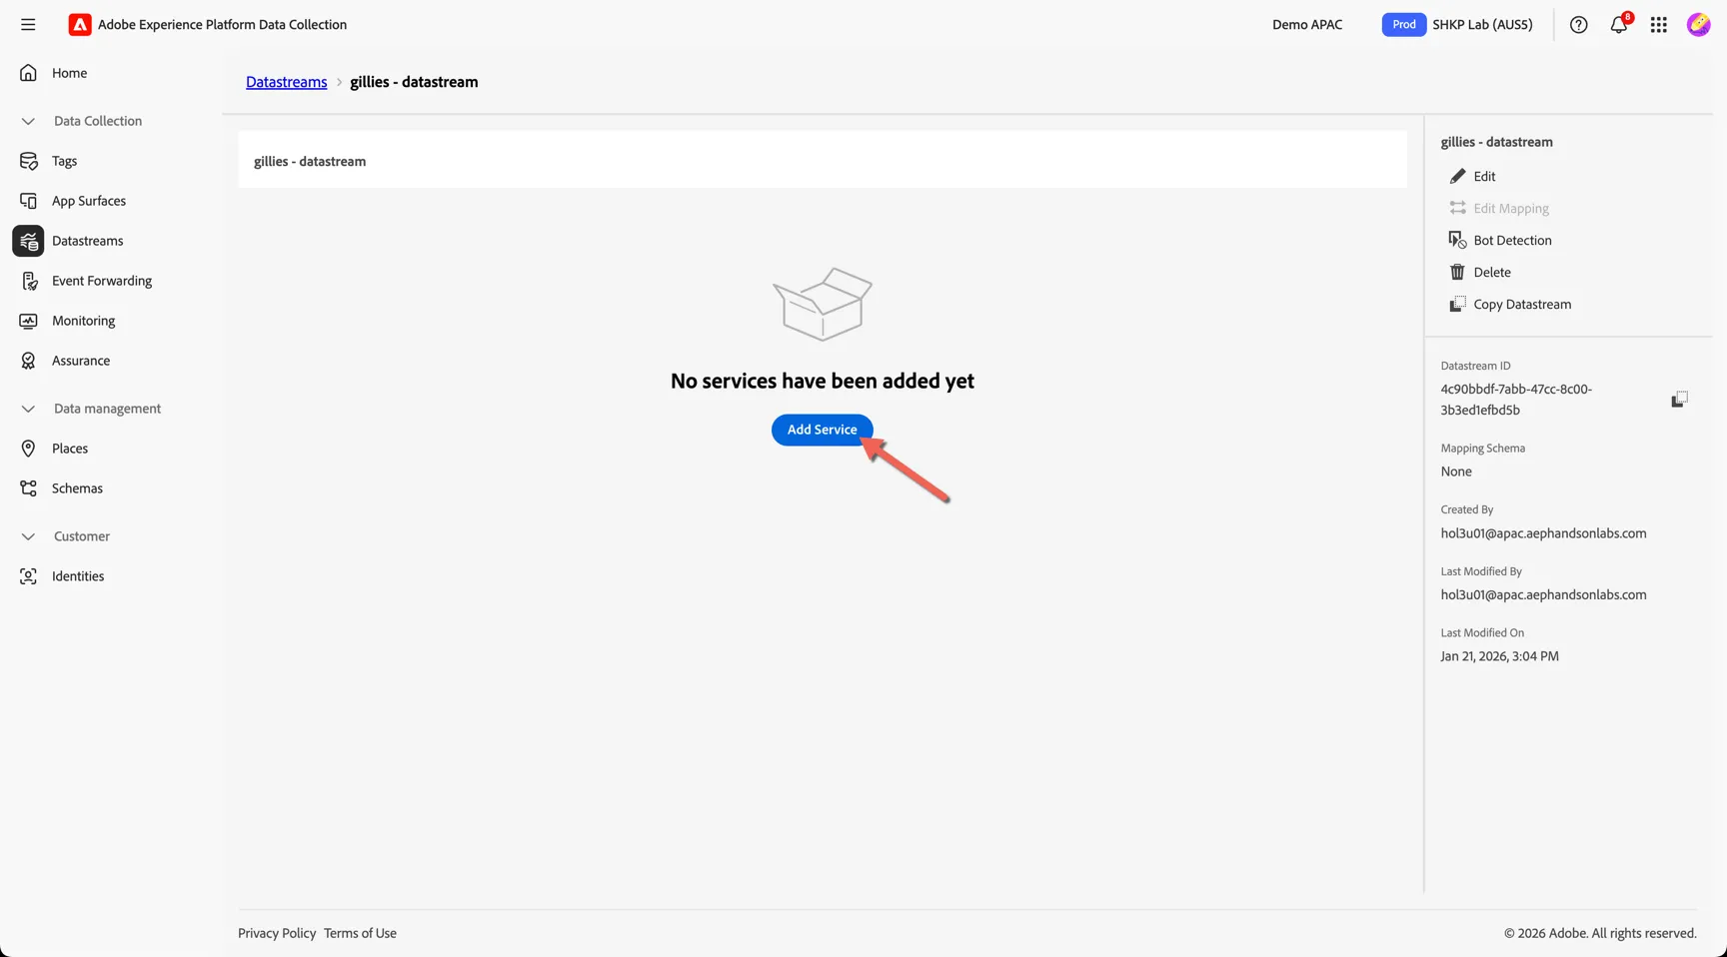The height and width of the screenshot is (957, 1727).
Task: Click the Assurance icon
Action: [x=28, y=361]
